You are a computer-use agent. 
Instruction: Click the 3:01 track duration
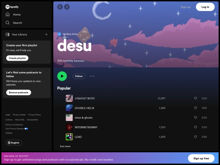click(x=204, y=108)
